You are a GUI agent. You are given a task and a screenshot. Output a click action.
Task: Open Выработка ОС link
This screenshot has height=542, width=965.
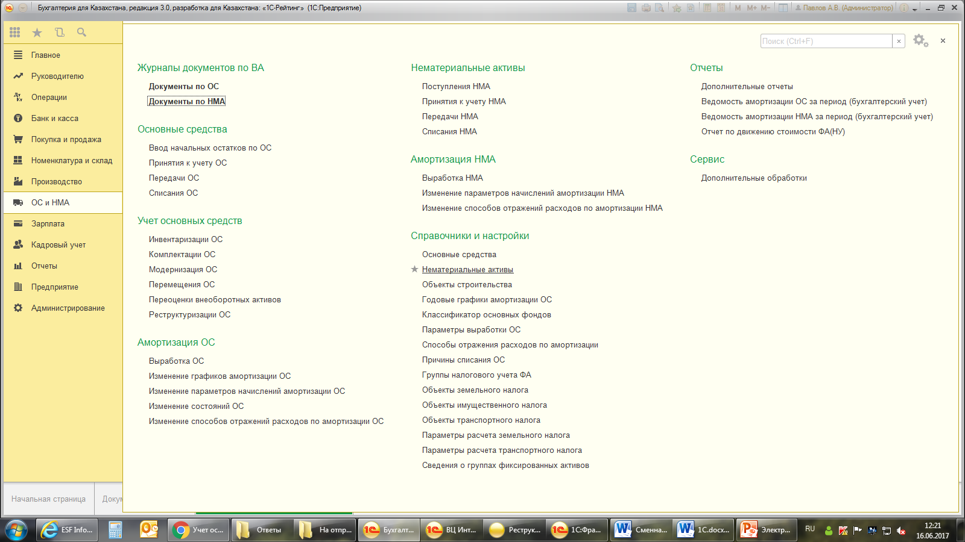point(176,361)
